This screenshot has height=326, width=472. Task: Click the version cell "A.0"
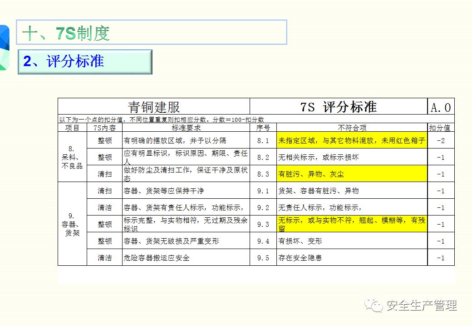tap(441, 107)
